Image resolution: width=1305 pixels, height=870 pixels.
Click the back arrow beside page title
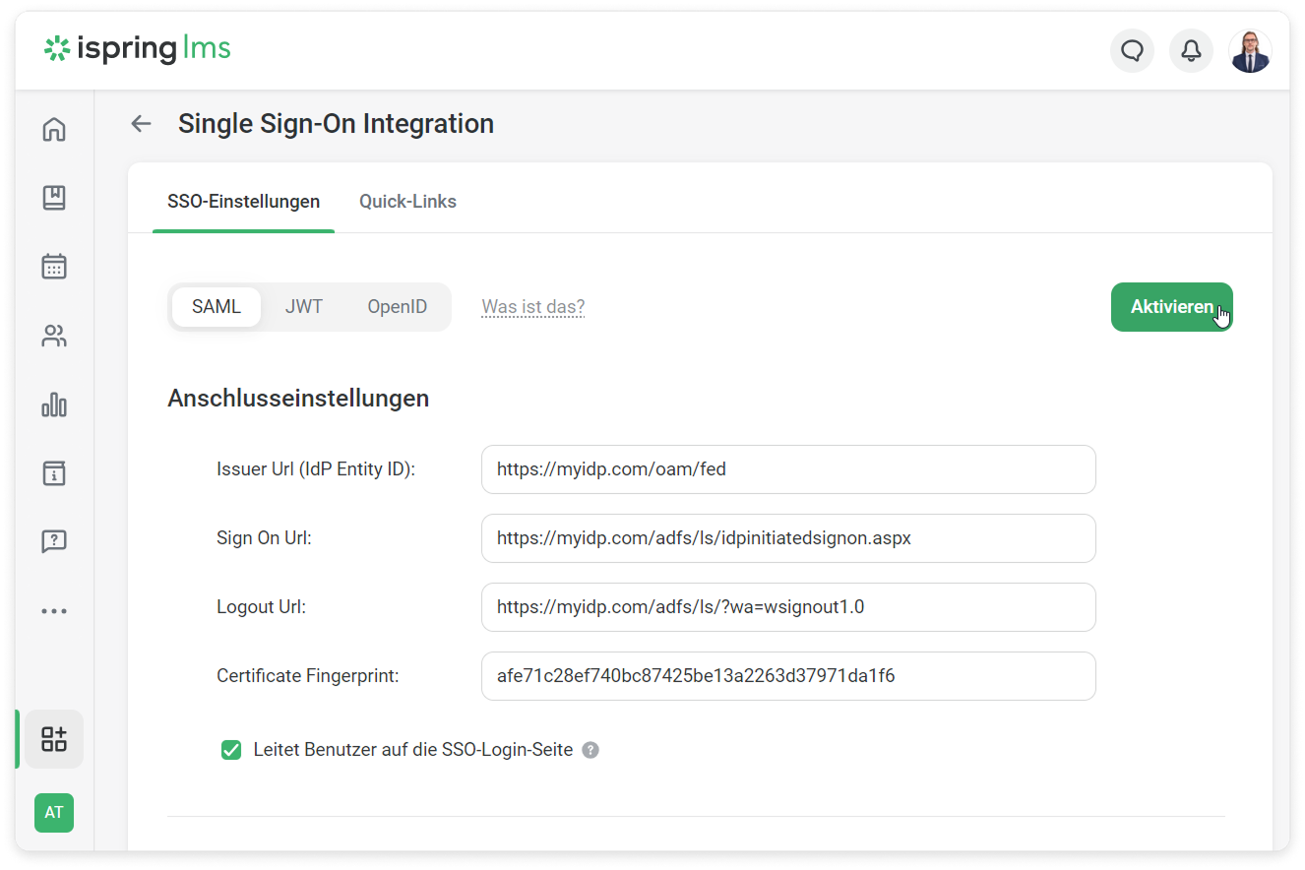pyautogui.click(x=142, y=124)
